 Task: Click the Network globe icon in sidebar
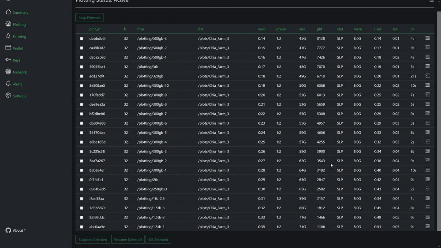click(x=8, y=72)
